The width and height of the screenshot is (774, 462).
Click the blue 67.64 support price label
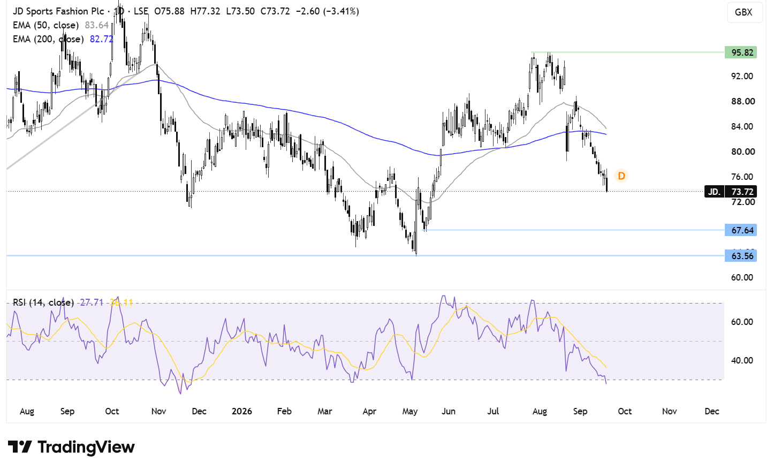coord(741,230)
